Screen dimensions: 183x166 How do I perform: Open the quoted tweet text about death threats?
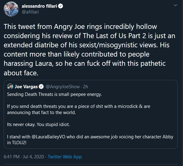pos(90,118)
